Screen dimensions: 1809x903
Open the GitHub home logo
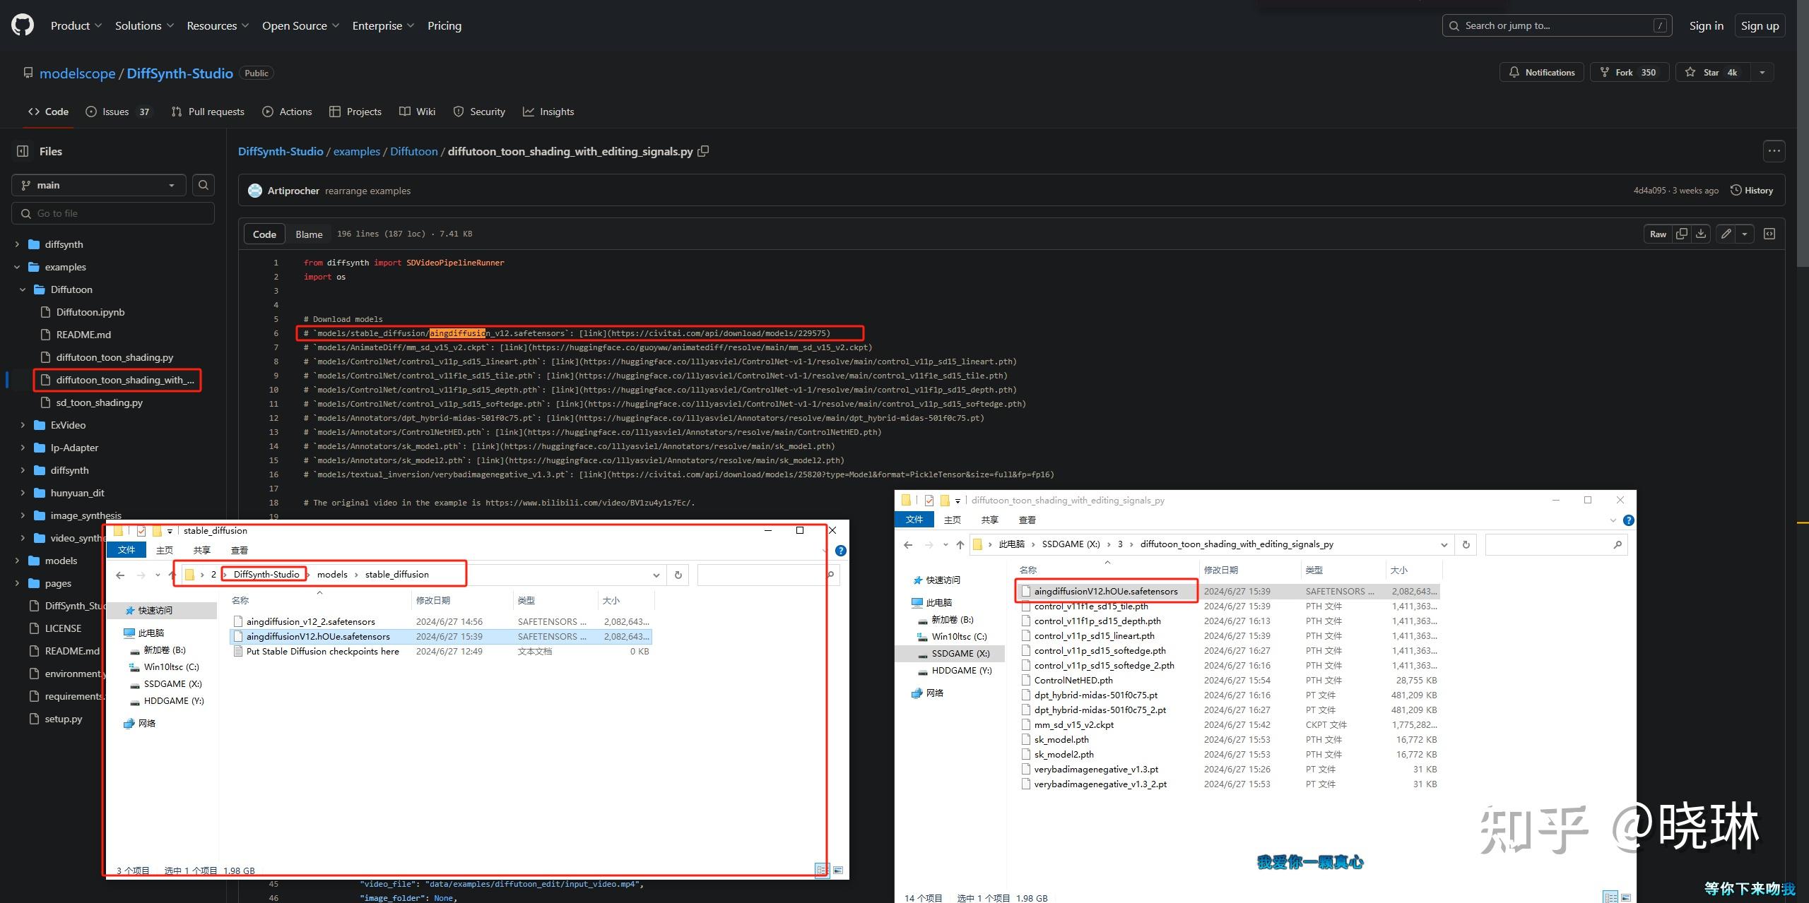23,25
